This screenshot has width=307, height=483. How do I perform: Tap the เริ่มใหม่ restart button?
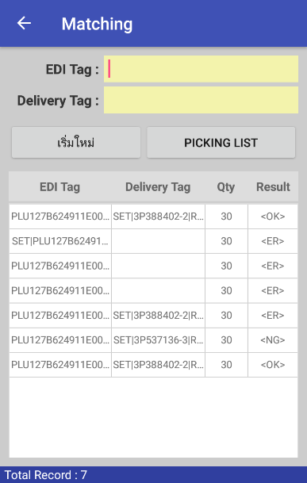click(x=76, y=143)
